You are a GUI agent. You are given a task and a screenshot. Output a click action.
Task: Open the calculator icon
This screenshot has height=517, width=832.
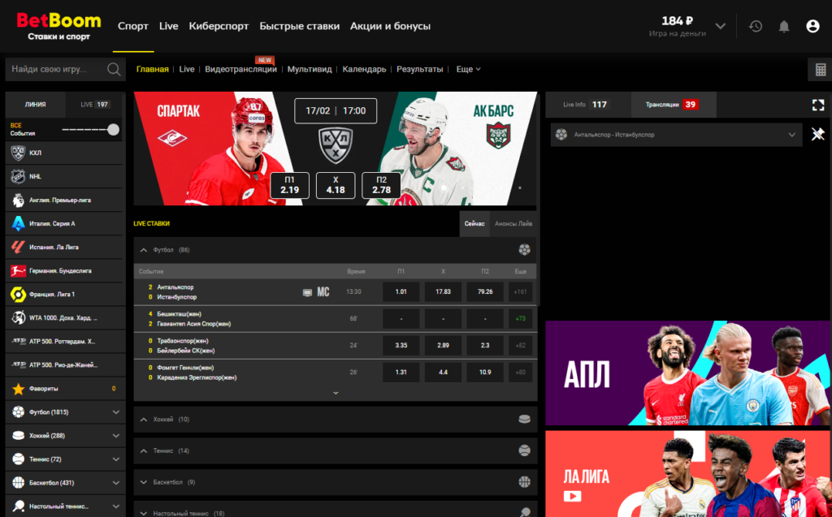(x=821, y=70)
